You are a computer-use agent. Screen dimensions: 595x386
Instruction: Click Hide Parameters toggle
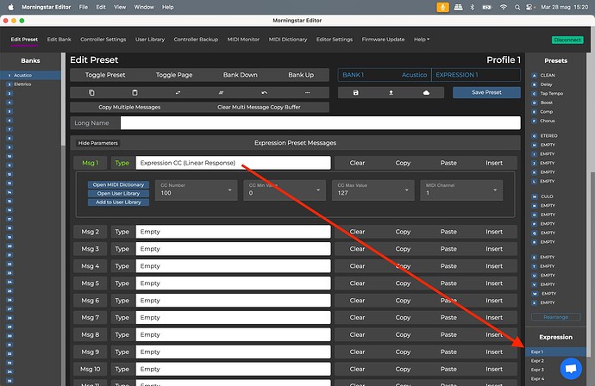pos(98,143)
